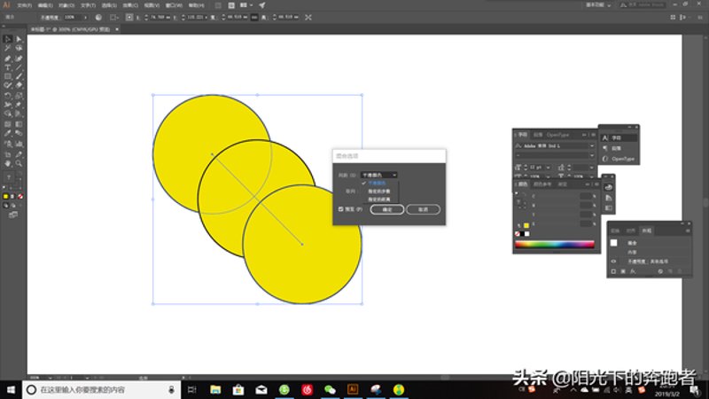
Task: Click the Cancel (取消) button
Action: coord(423,209)
